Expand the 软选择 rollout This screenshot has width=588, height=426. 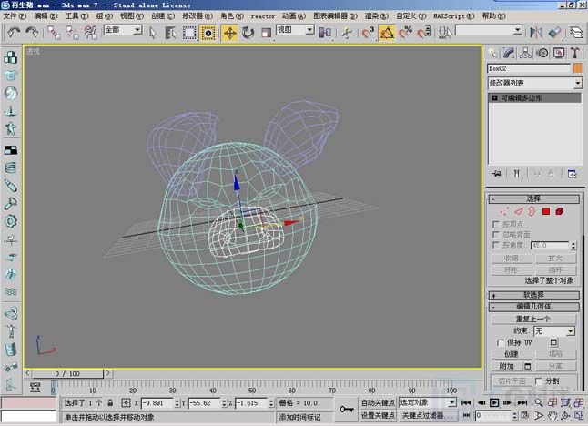click(x=534, y=295)
